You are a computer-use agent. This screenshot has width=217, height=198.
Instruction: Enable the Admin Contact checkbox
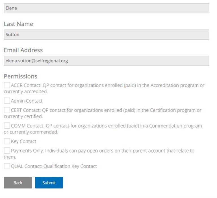pyautogui.click(x=7, y=101)
